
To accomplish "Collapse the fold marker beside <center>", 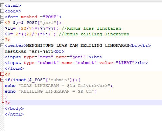I will coord(2,45).
